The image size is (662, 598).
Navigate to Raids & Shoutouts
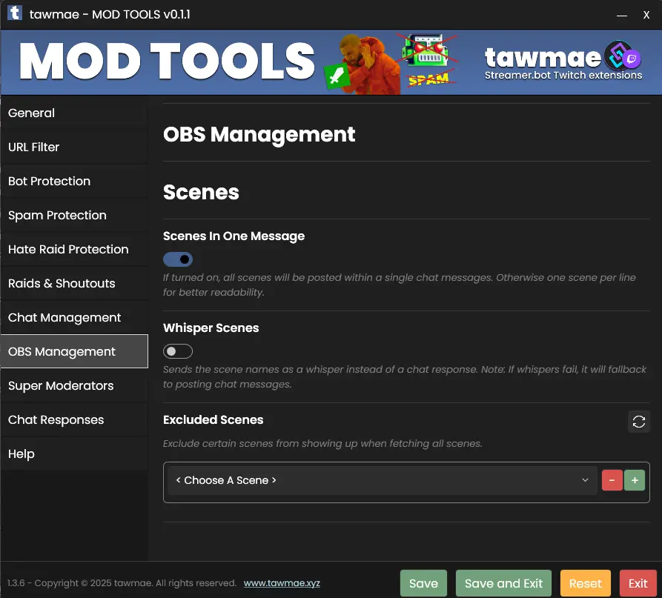[x=74, y=283]
